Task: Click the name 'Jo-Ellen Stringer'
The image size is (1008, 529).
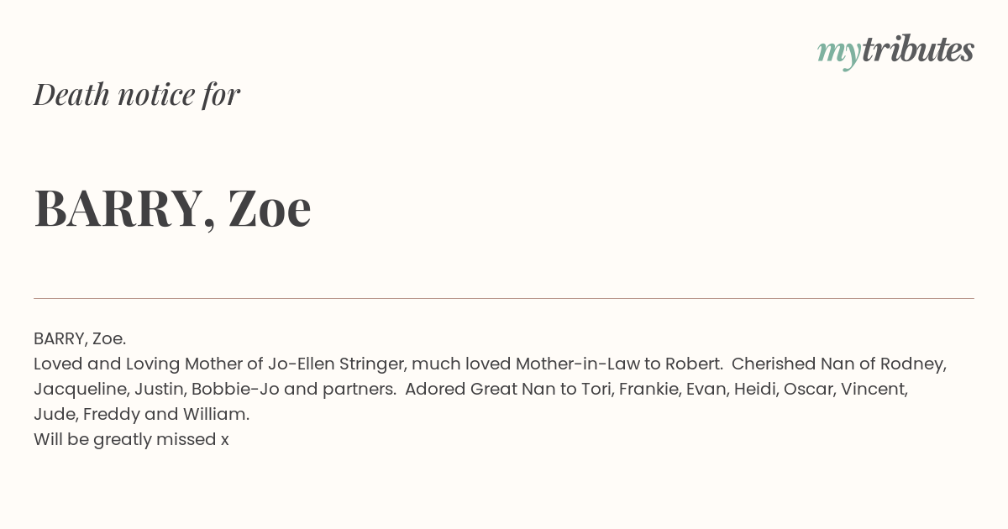Action: [337, 364]
